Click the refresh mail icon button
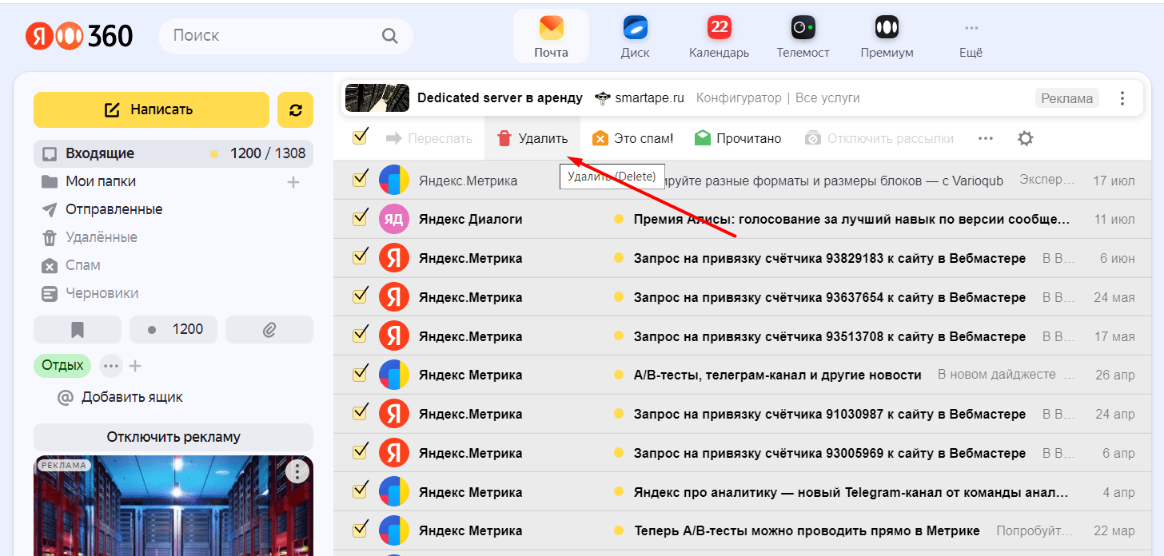 295,110
